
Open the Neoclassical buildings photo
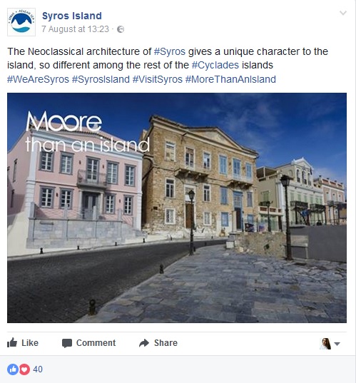[x=177, y=208]
